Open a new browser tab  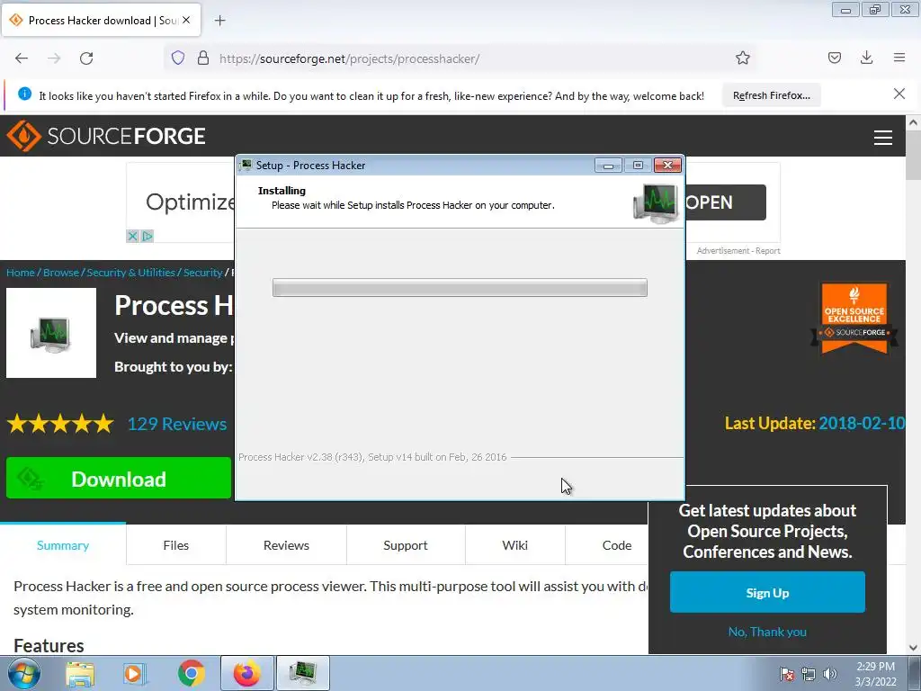[x=220, y=21]
